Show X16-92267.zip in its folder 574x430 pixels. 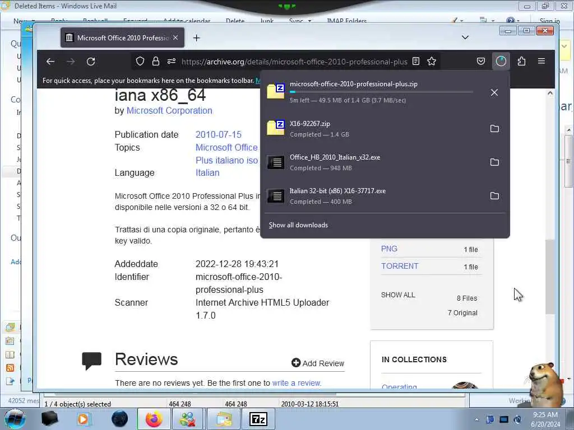point(494,128)
